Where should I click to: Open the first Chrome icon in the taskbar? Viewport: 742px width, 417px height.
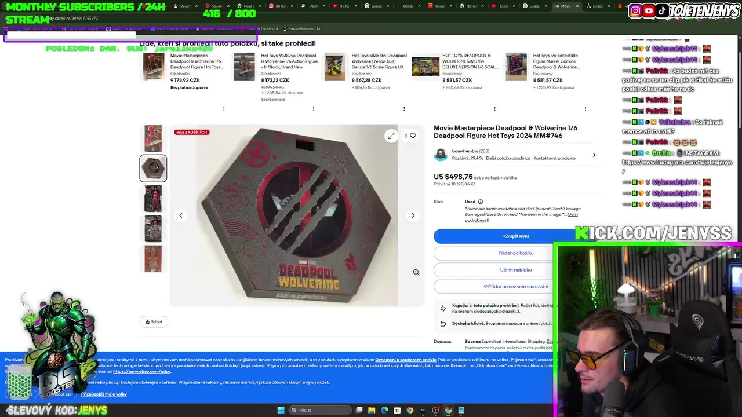tap(410, 410)
